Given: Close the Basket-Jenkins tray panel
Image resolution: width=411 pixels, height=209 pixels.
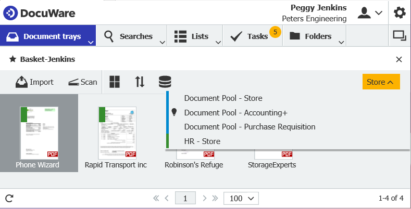Looking at the screenshot, I should 399,59.
